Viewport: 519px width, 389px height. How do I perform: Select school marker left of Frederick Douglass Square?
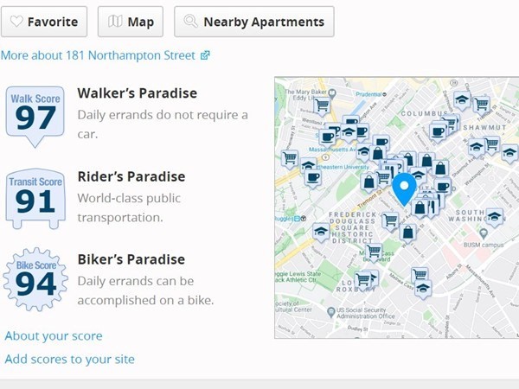click(321, 231)
